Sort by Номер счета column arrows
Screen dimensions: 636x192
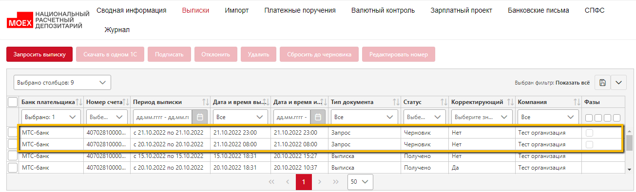[x=126, y=102]
